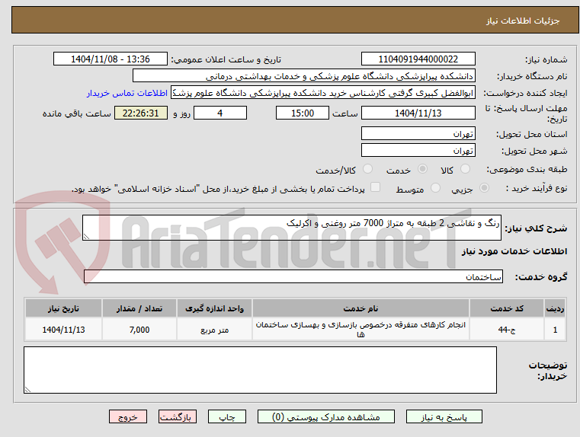Click the buyer organization name field
The width and height of the screenshot is (580, 437).
[x=303, y=76]
